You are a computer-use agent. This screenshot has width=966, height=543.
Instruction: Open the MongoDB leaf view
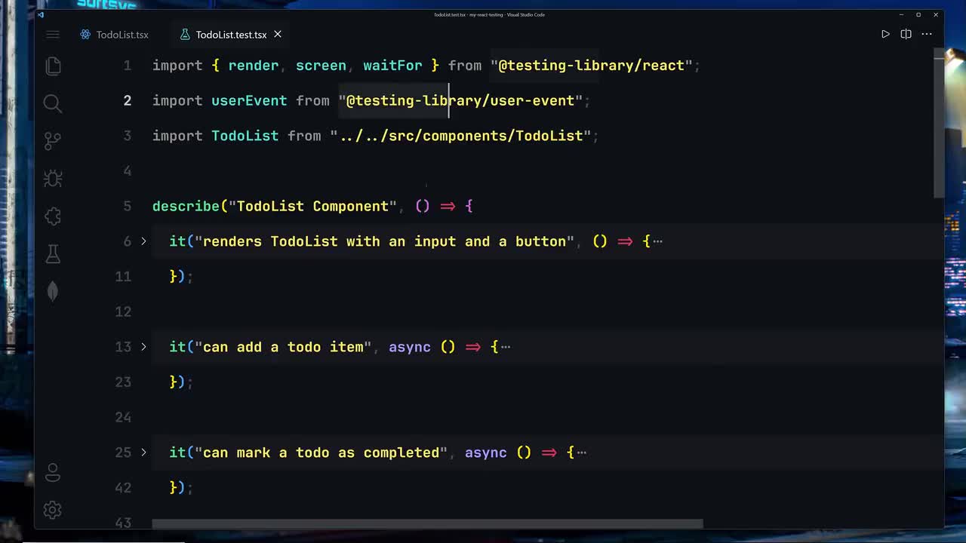(x=53, y=292)
